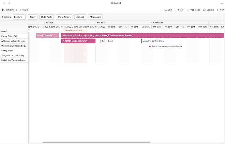Click the 1 mil. BCE header
The image size is (225, 144).
coord(100,23)
